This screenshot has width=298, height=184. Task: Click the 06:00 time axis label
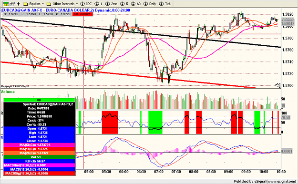[x=123, y=172]
